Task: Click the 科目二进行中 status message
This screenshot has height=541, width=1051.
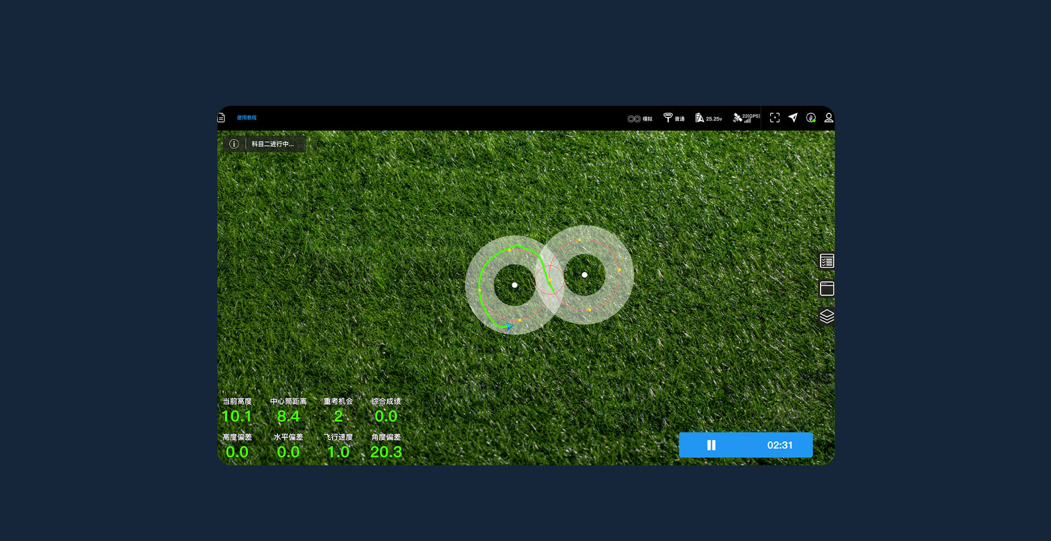Action: coord(273,144)
